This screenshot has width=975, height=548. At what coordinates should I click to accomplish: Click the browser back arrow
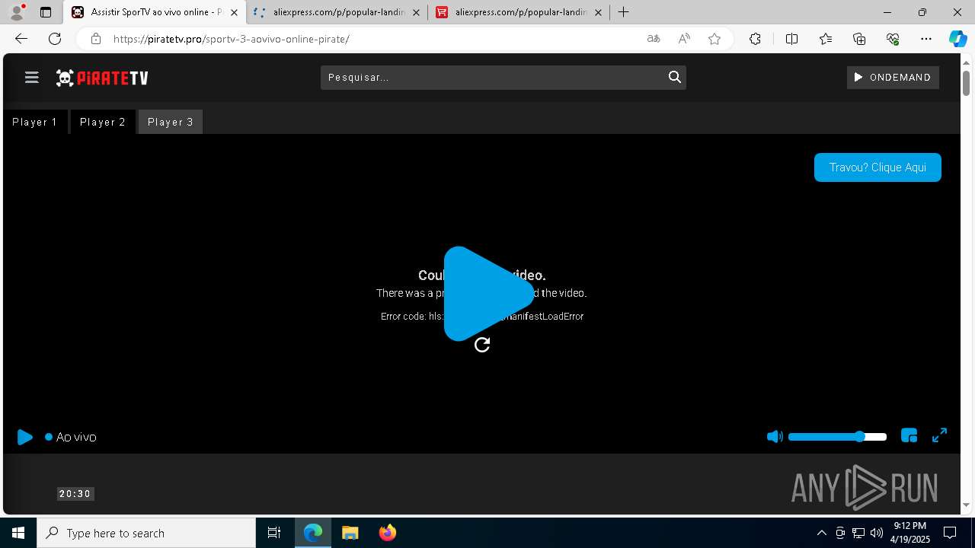(x=21, y=39)
